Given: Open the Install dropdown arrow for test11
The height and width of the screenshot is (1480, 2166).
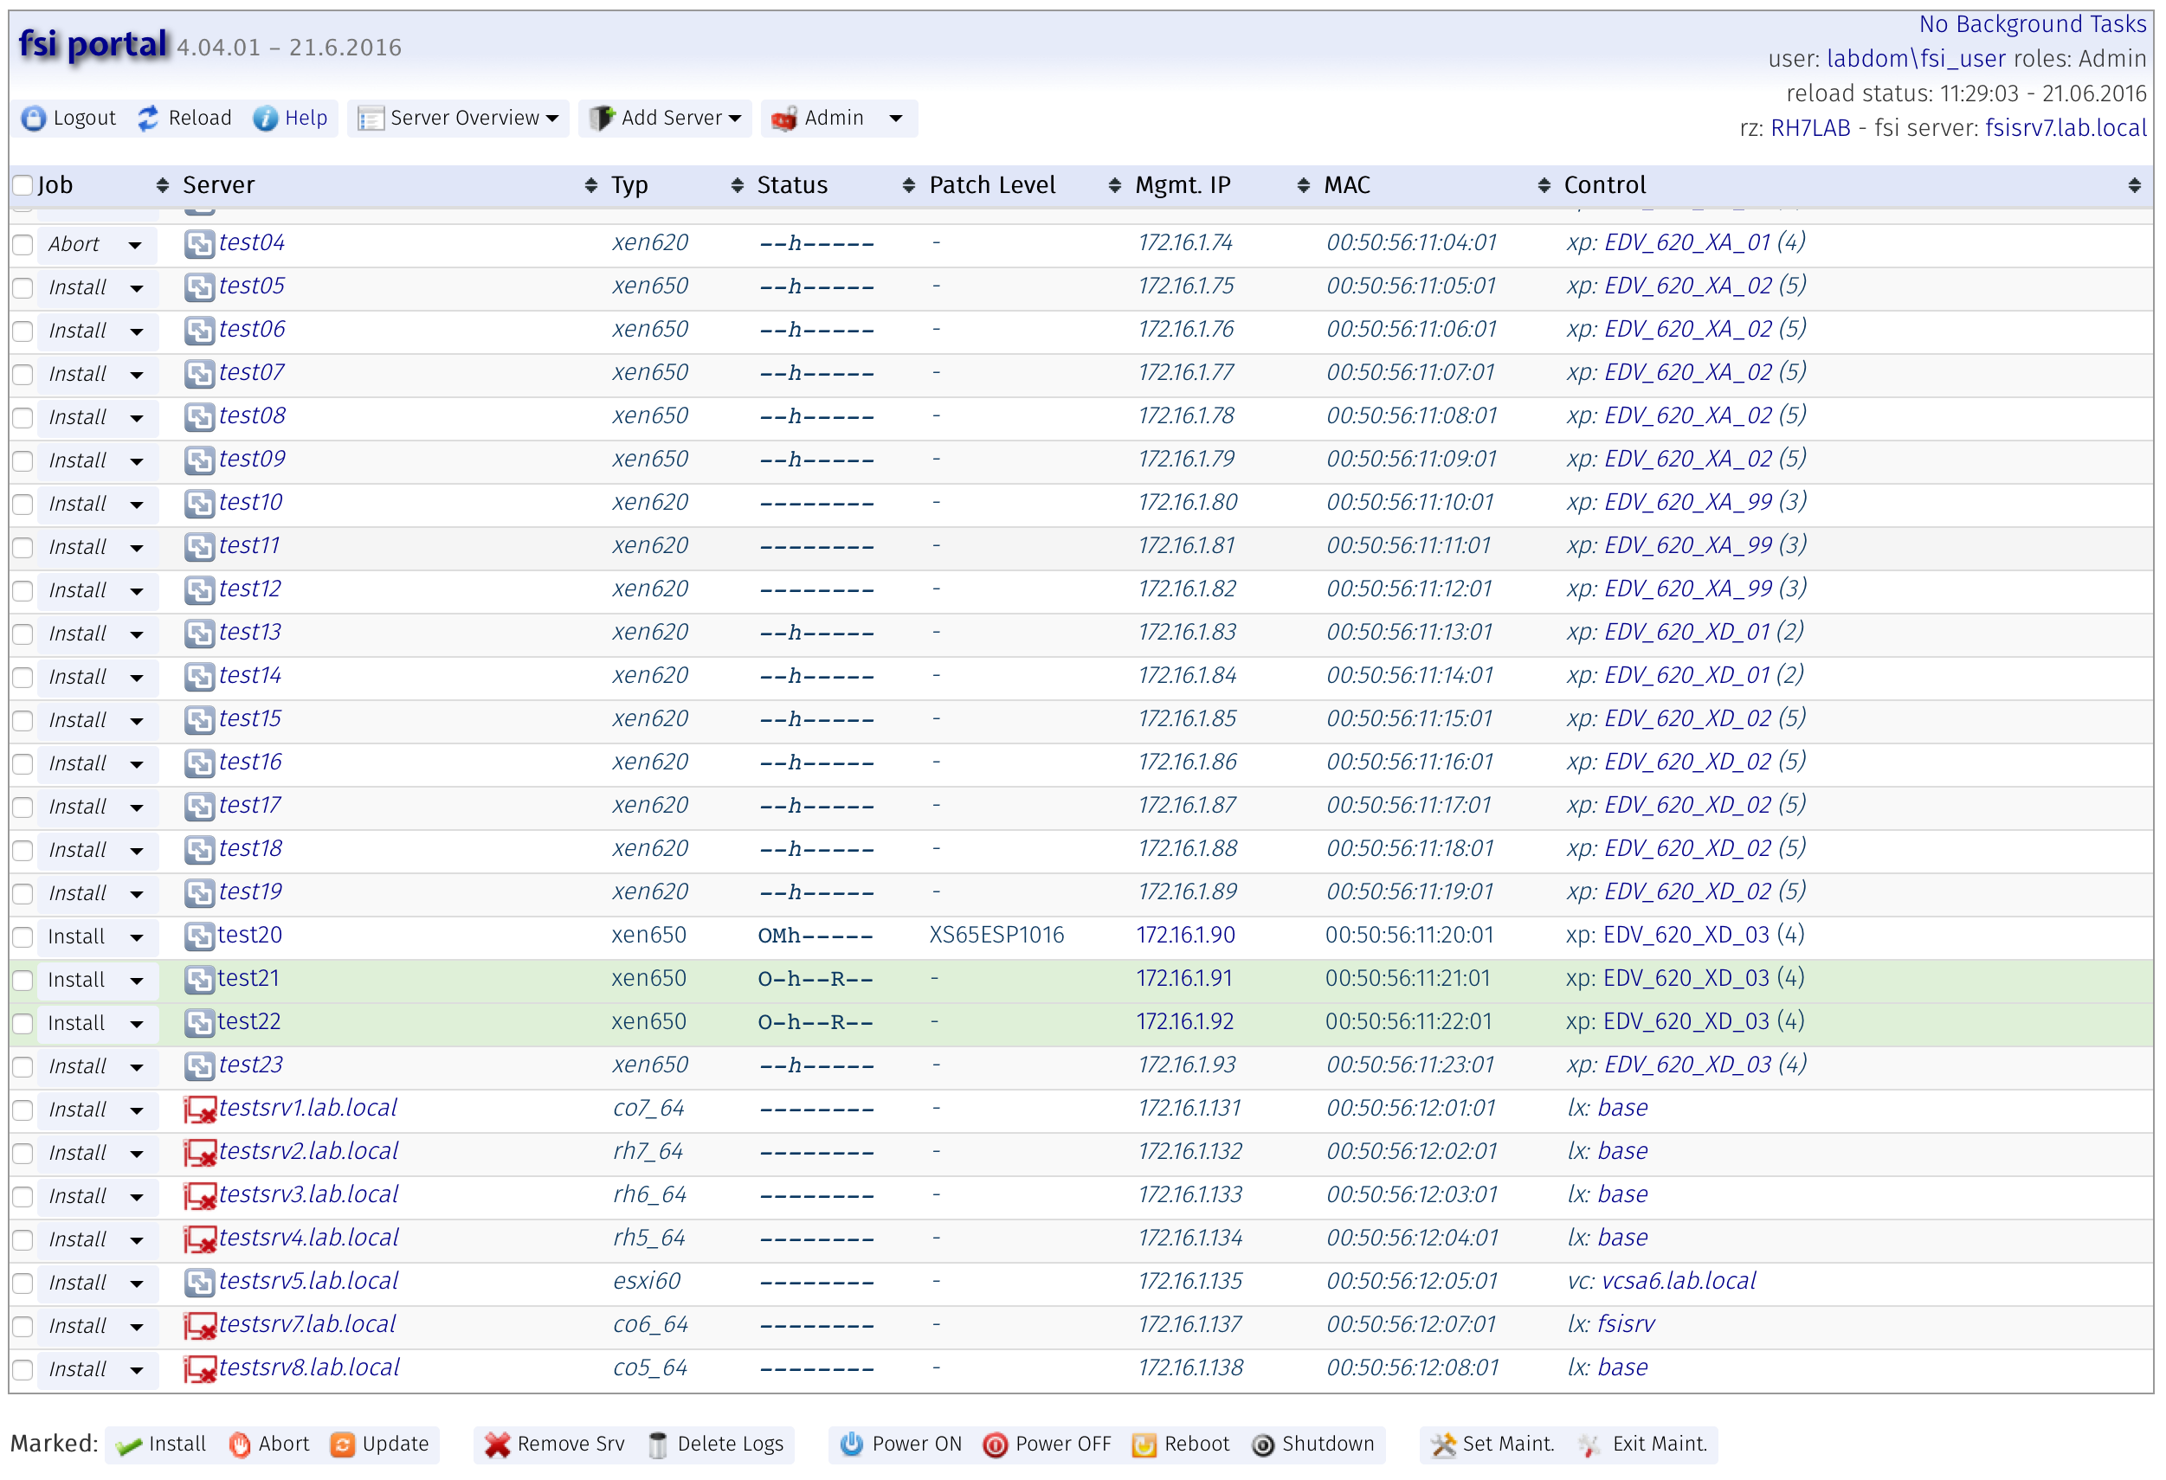Looking at the screenshot, I should (x=136, y=549).
